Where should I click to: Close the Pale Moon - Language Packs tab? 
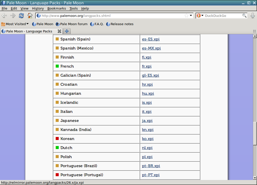point(59,31)
